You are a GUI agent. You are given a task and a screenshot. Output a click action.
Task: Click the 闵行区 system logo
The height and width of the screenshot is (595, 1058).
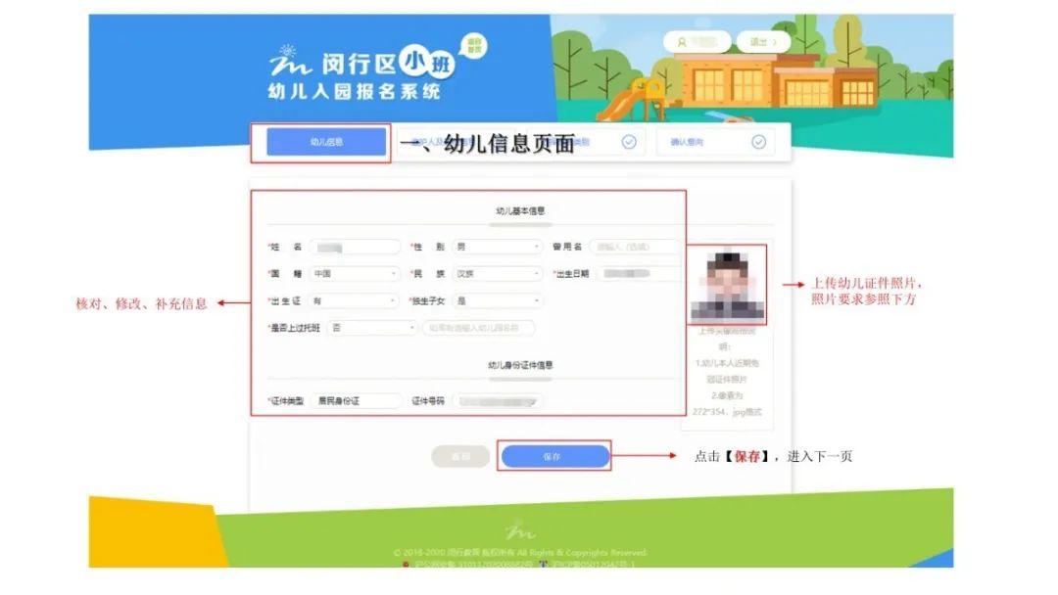click(x=361, y=71)
